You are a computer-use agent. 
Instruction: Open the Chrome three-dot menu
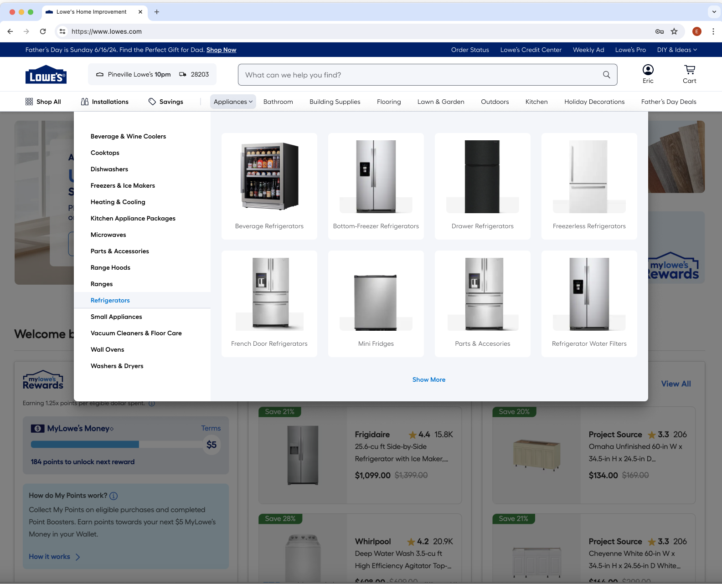[713, 31]
